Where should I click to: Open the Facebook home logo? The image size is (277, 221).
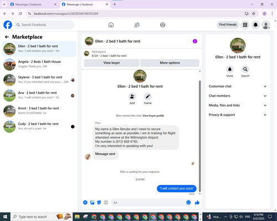pyautogui.click(x=8, y=25)
